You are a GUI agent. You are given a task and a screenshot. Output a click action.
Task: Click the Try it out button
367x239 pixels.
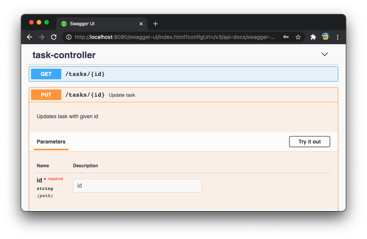309,142
